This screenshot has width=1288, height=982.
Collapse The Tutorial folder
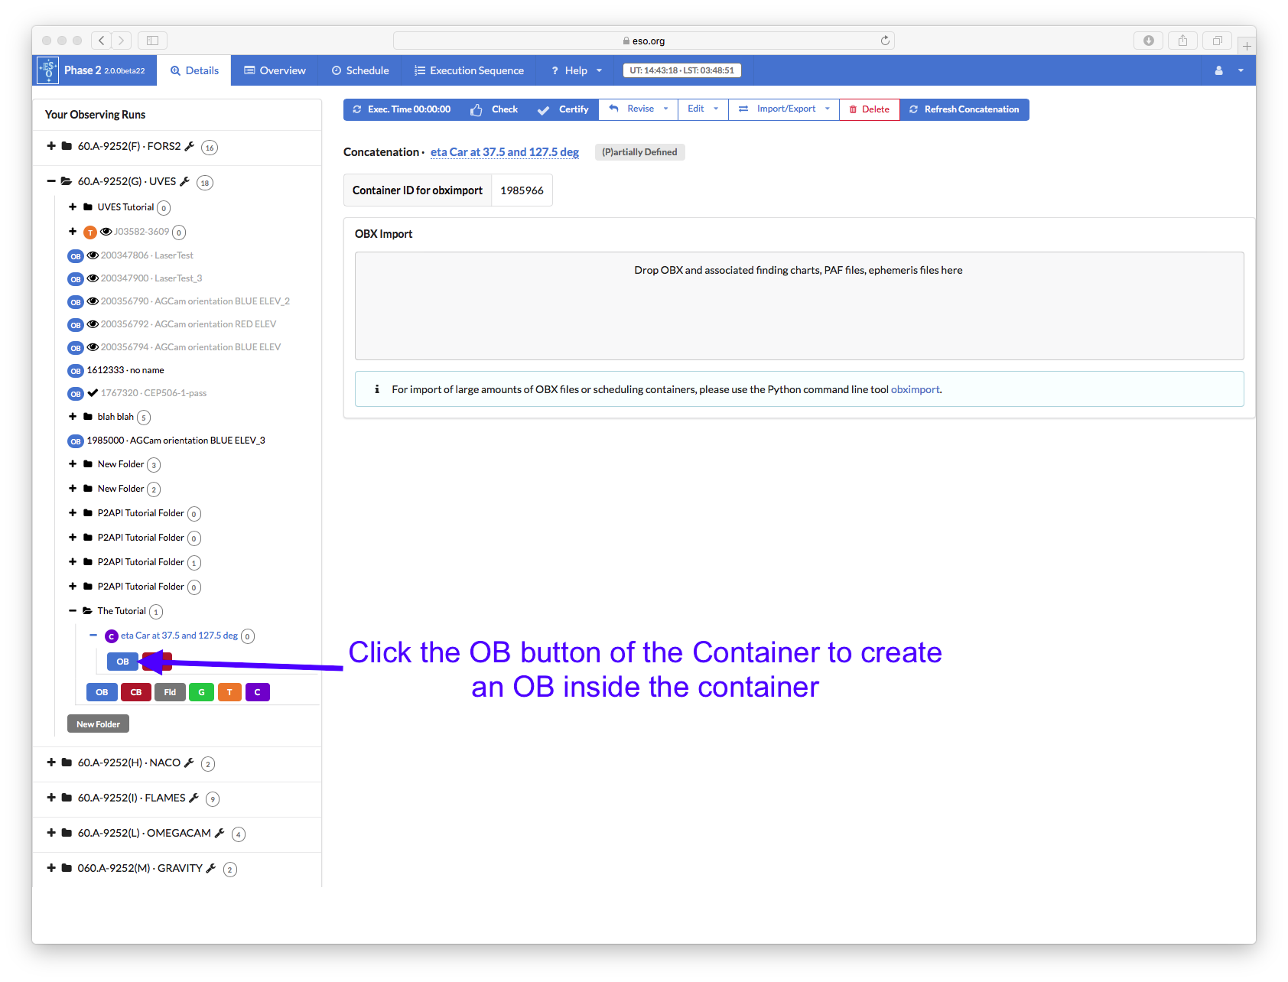(x=73, y=611)
